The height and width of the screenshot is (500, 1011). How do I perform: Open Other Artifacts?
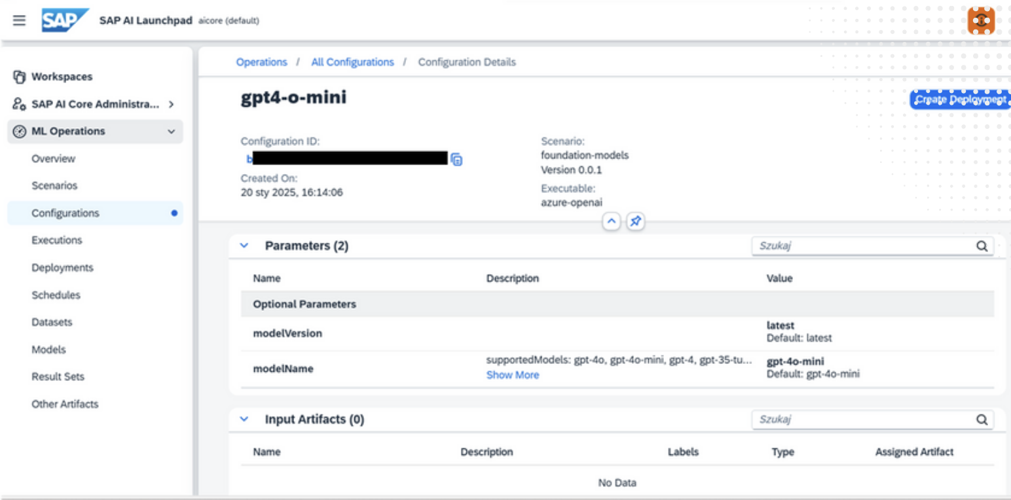point(65,404)
